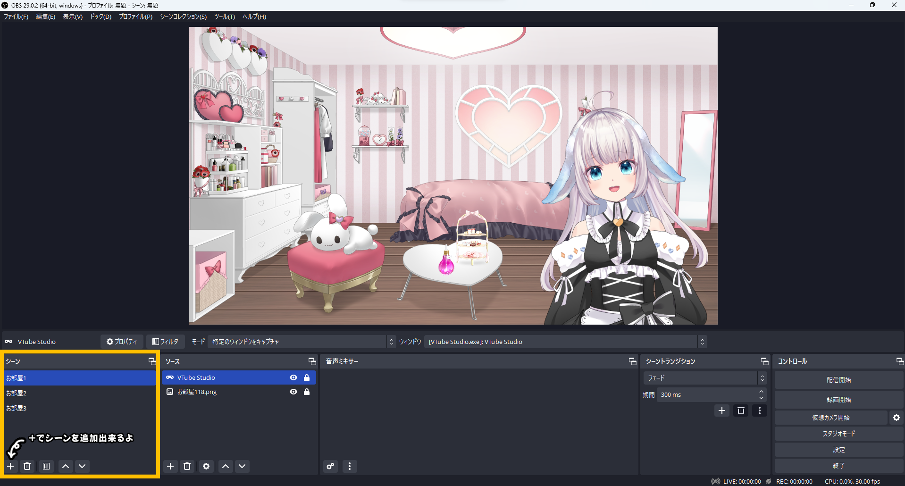Open scene filters icon in Scenes panel

pos(46,466)
